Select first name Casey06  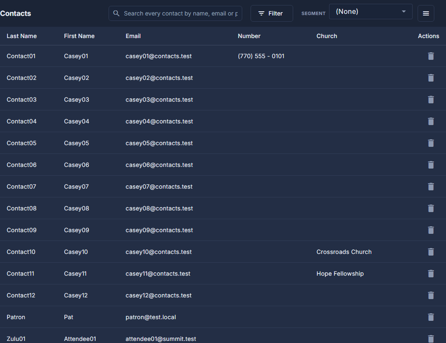[76, 165]
